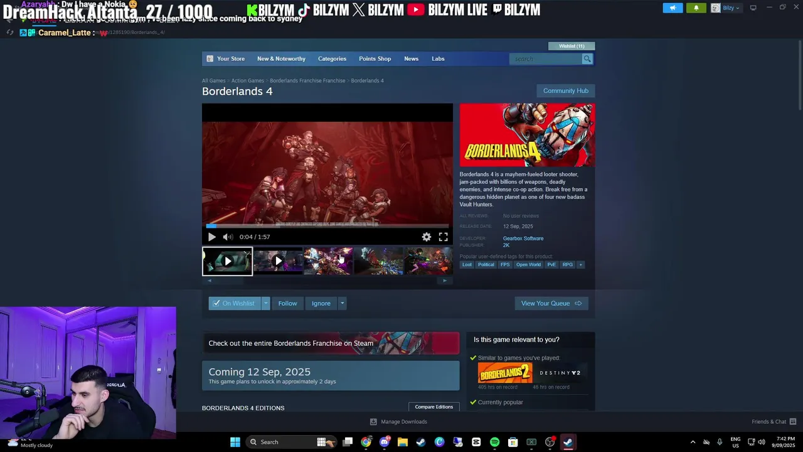
Task: Open the wishlist dropdown arrow
Action: click(x=265, y=303)
